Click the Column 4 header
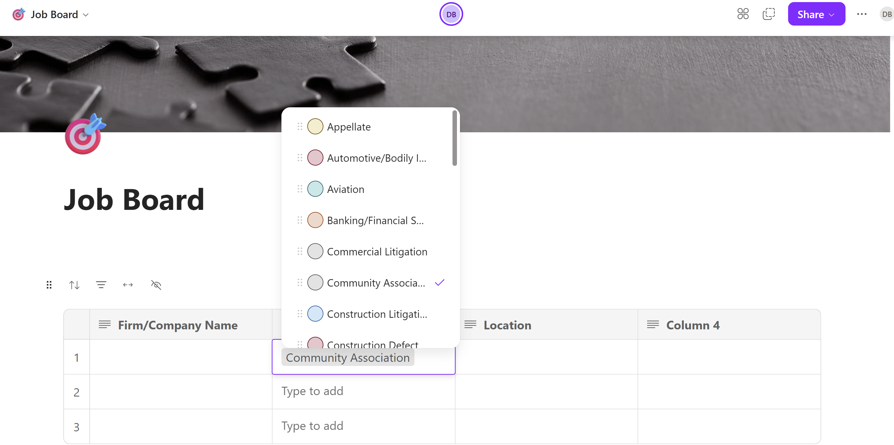Viewport: 894px width, 445px height. click(x=693, y=325)
